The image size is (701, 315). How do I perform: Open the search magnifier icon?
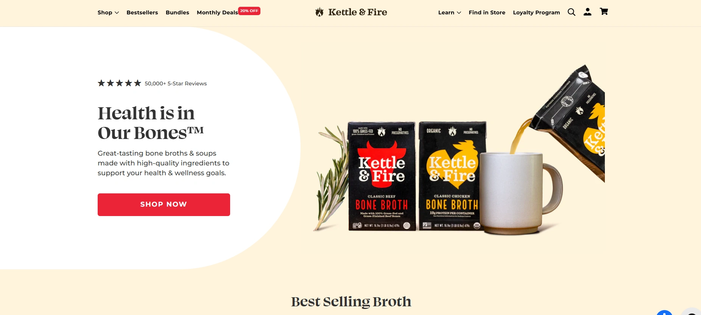[572, 12]
